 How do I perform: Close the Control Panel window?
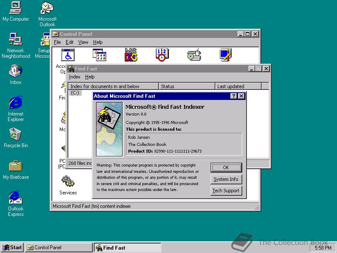pos(255,34)
